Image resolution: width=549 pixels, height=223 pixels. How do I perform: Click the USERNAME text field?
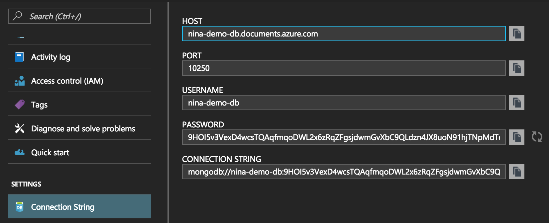click(344, 103)
